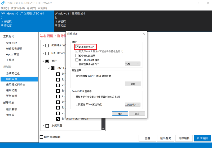Select 空間回收 in sidebar
Screen dimensions: 212x148
(12, 43)
